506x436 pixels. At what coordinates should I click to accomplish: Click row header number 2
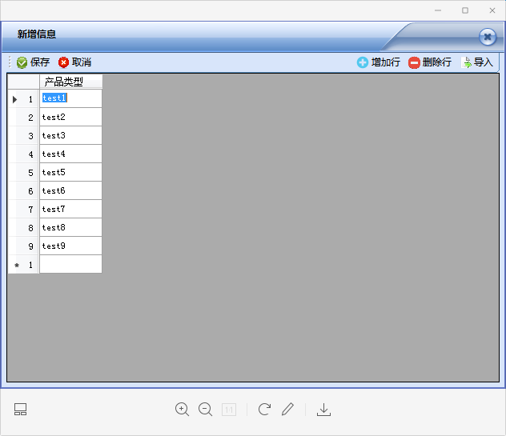tap(23, 117)
